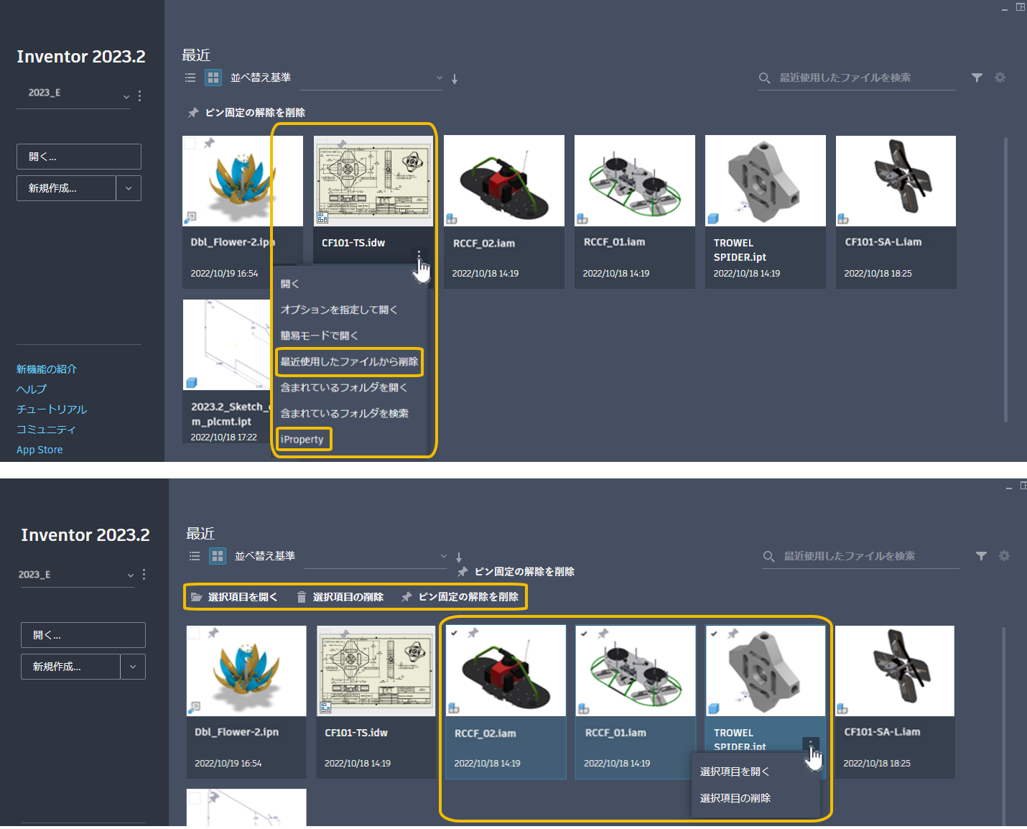Click 開く... button in lower window

click(83, 635)
